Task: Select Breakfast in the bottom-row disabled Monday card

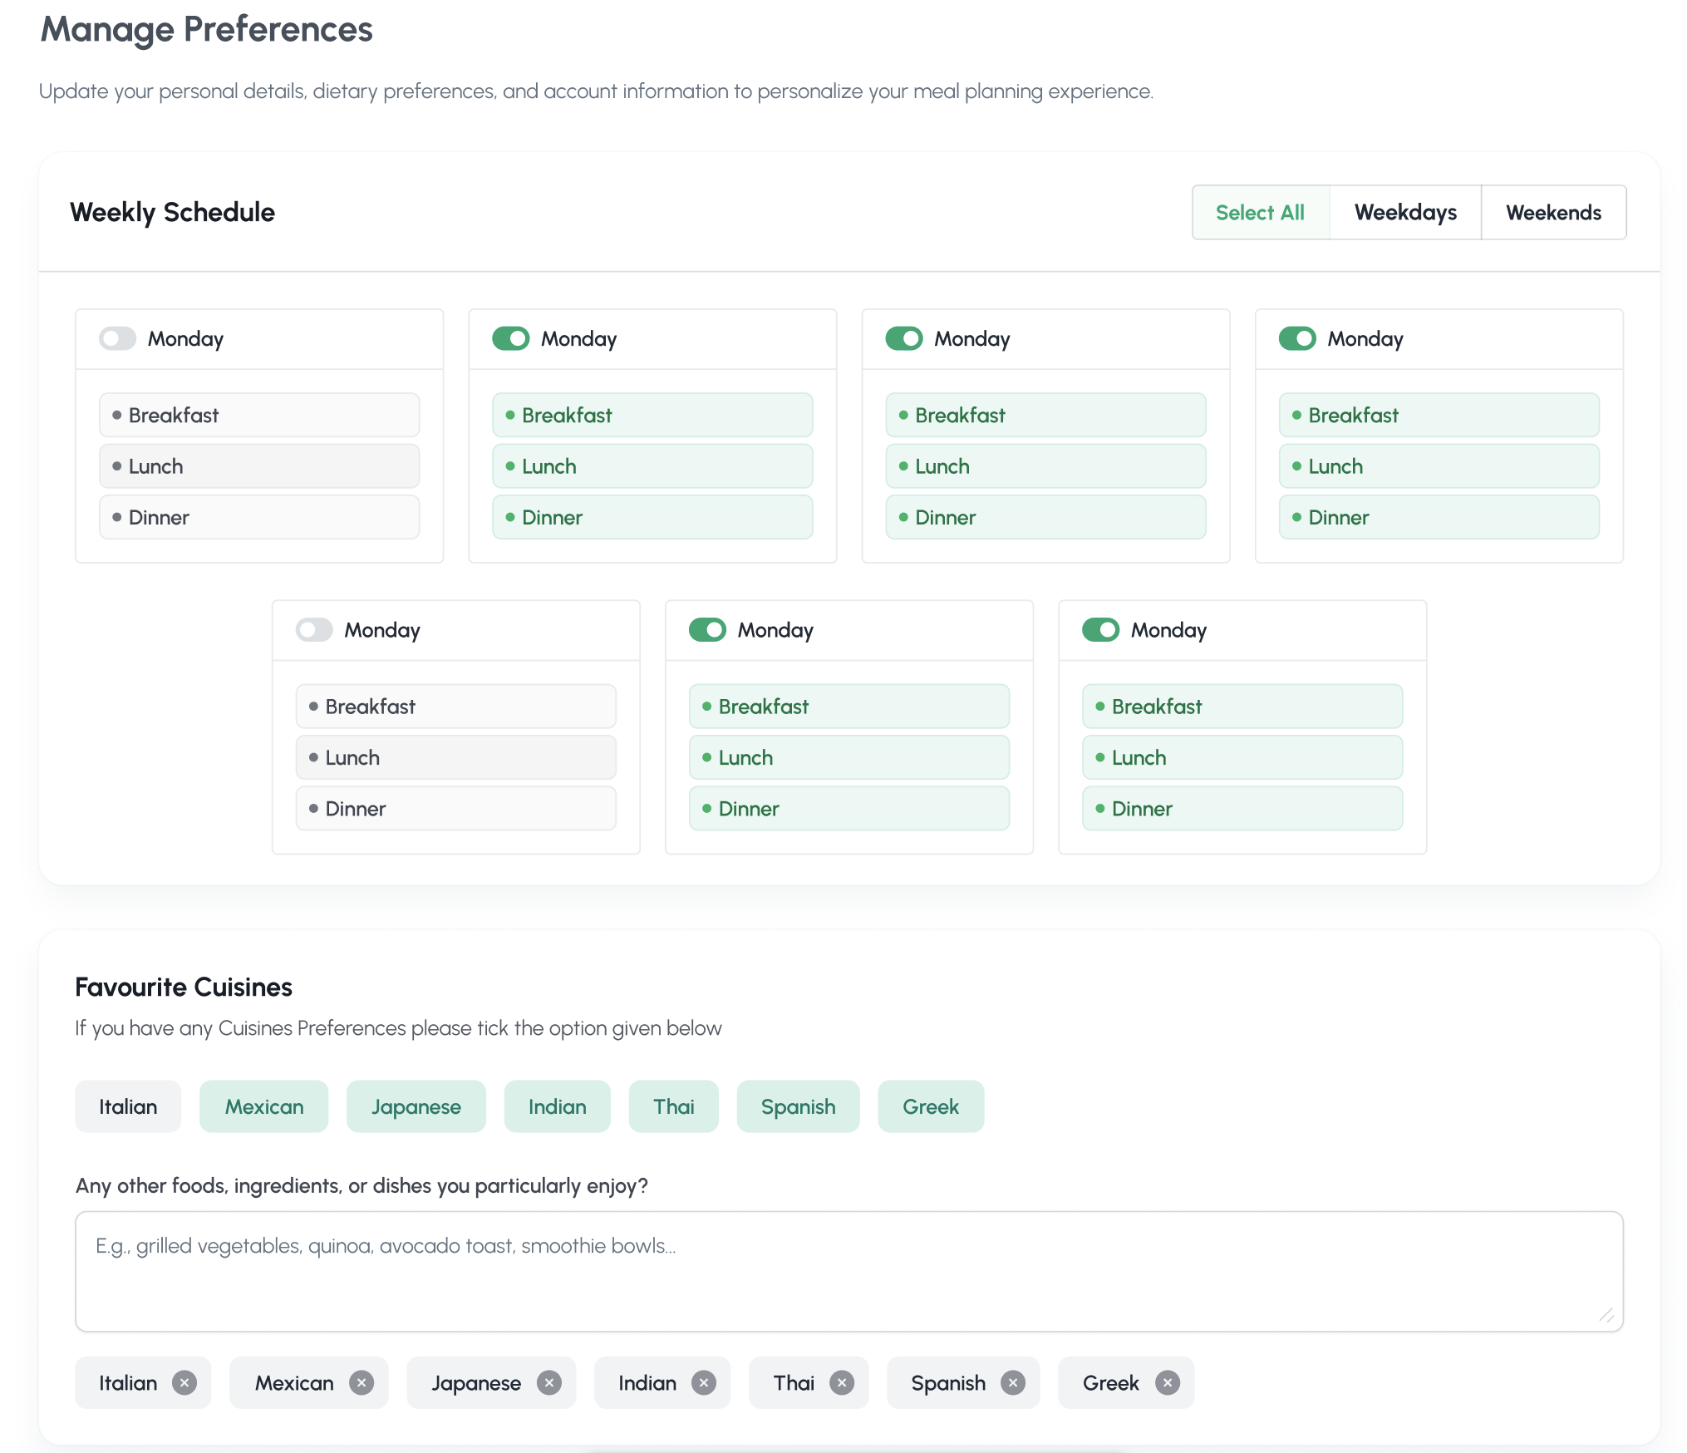Action: point(456,707)
